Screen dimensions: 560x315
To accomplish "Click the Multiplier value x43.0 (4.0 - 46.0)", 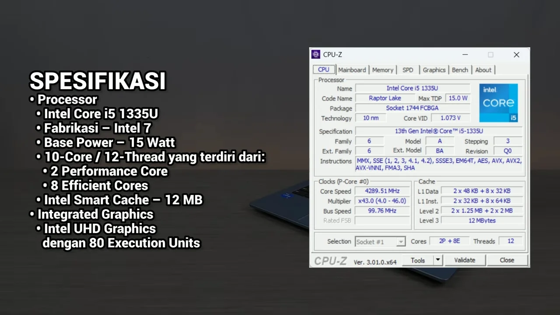I will click(x=382, y=201).
